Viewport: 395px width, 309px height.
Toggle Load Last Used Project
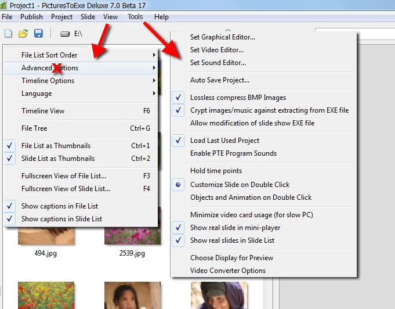pos(263,140)
